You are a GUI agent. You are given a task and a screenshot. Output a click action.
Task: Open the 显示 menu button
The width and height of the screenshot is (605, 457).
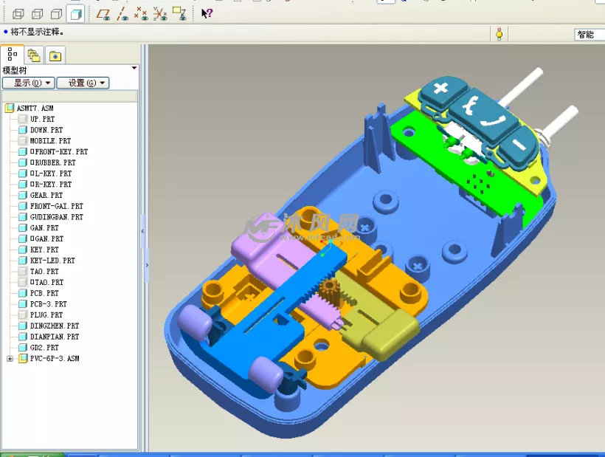tap(29, 83)
